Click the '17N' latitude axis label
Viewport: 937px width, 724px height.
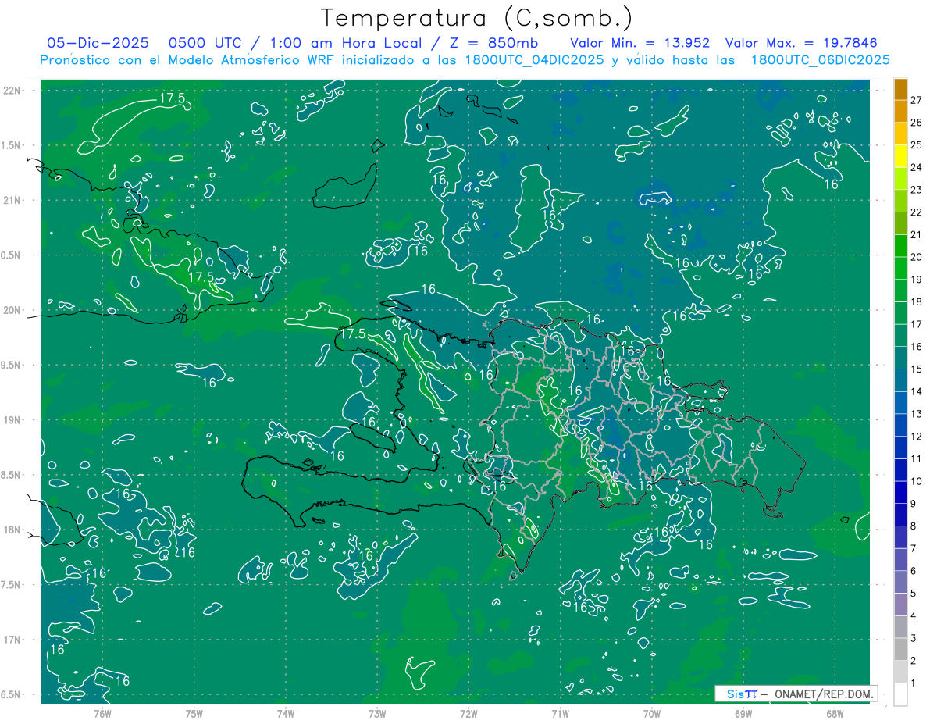[x=12, y=640]
